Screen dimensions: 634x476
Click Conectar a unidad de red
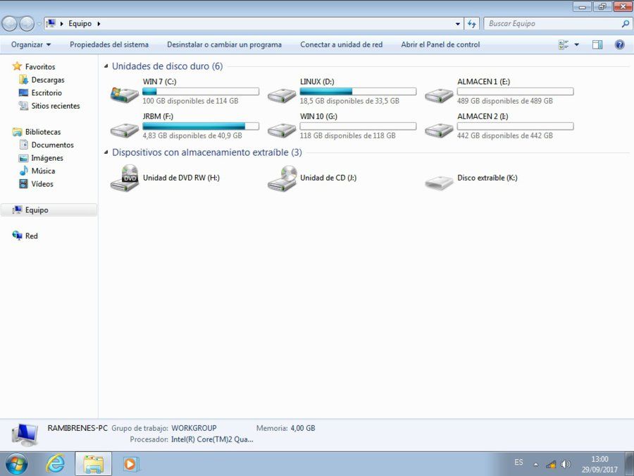tap(341, 44)
